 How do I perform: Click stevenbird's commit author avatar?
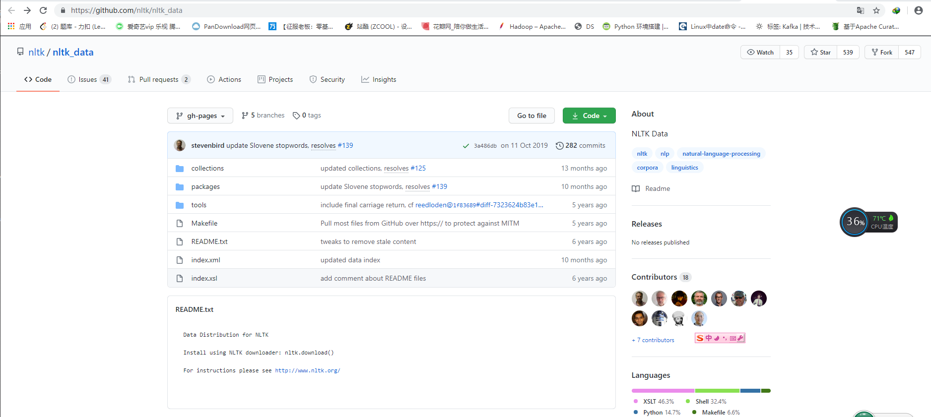[180, 145]
